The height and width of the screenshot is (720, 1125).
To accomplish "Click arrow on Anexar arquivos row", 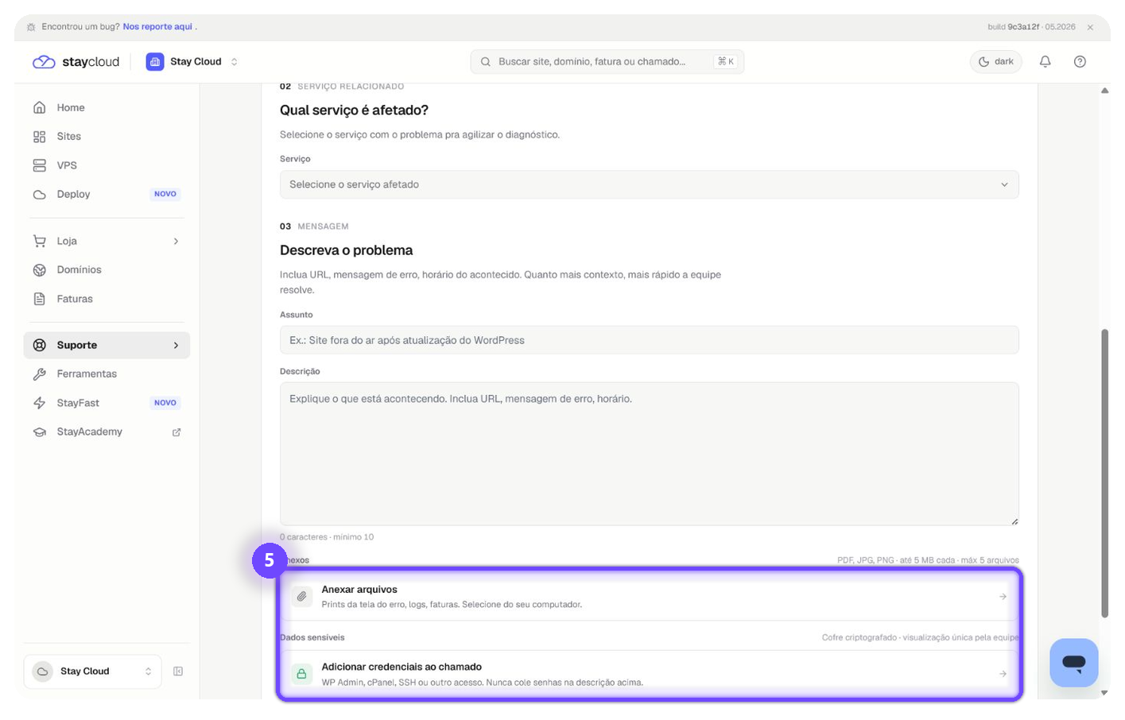I will click(1003, 597).
